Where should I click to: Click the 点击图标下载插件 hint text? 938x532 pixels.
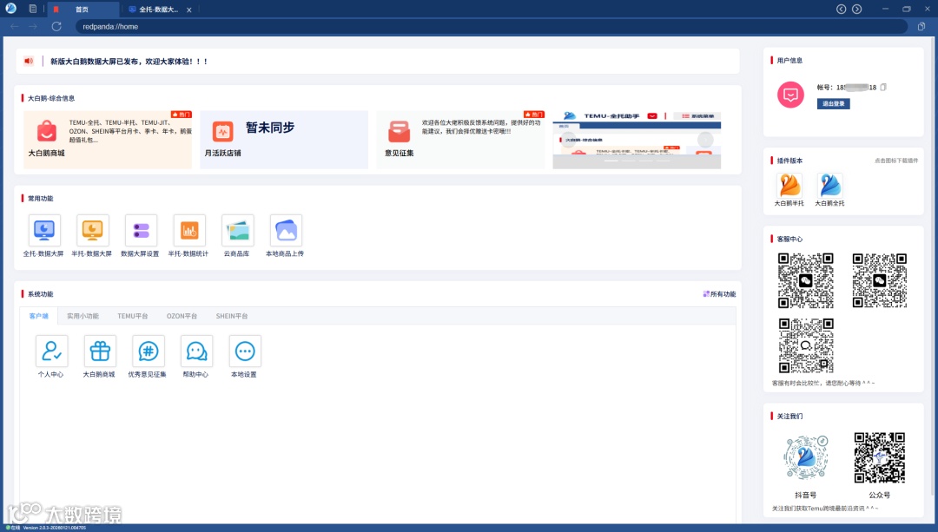click(896, 161)
